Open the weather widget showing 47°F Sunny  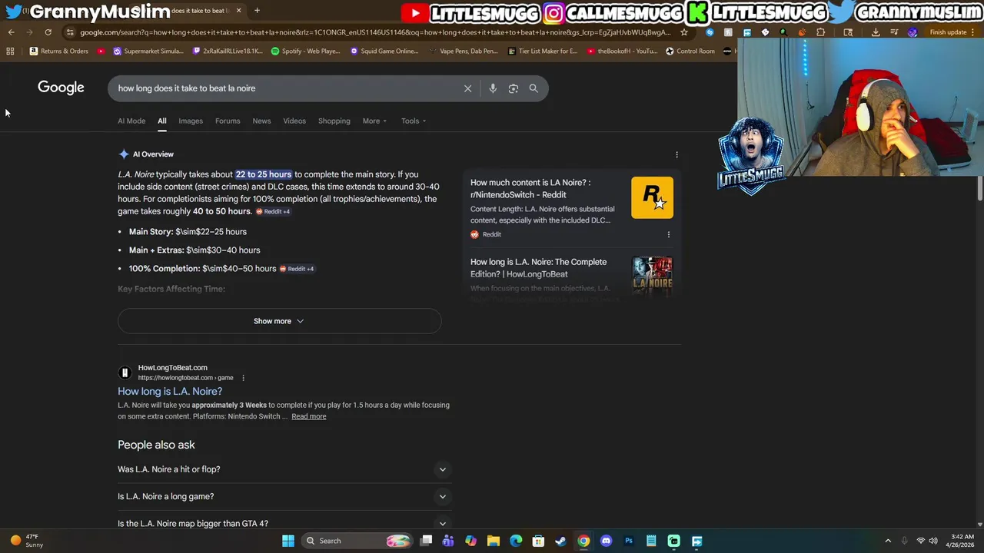[26, 541]
